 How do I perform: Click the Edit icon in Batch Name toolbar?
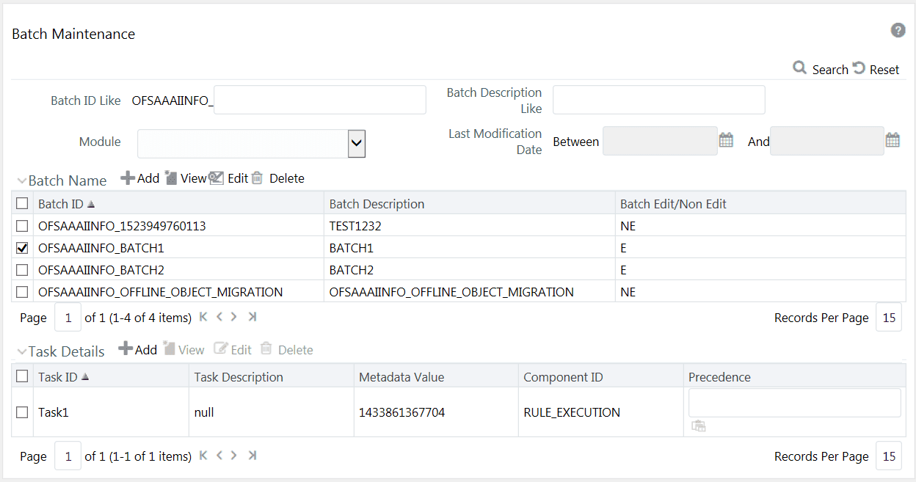pos(217,178)
